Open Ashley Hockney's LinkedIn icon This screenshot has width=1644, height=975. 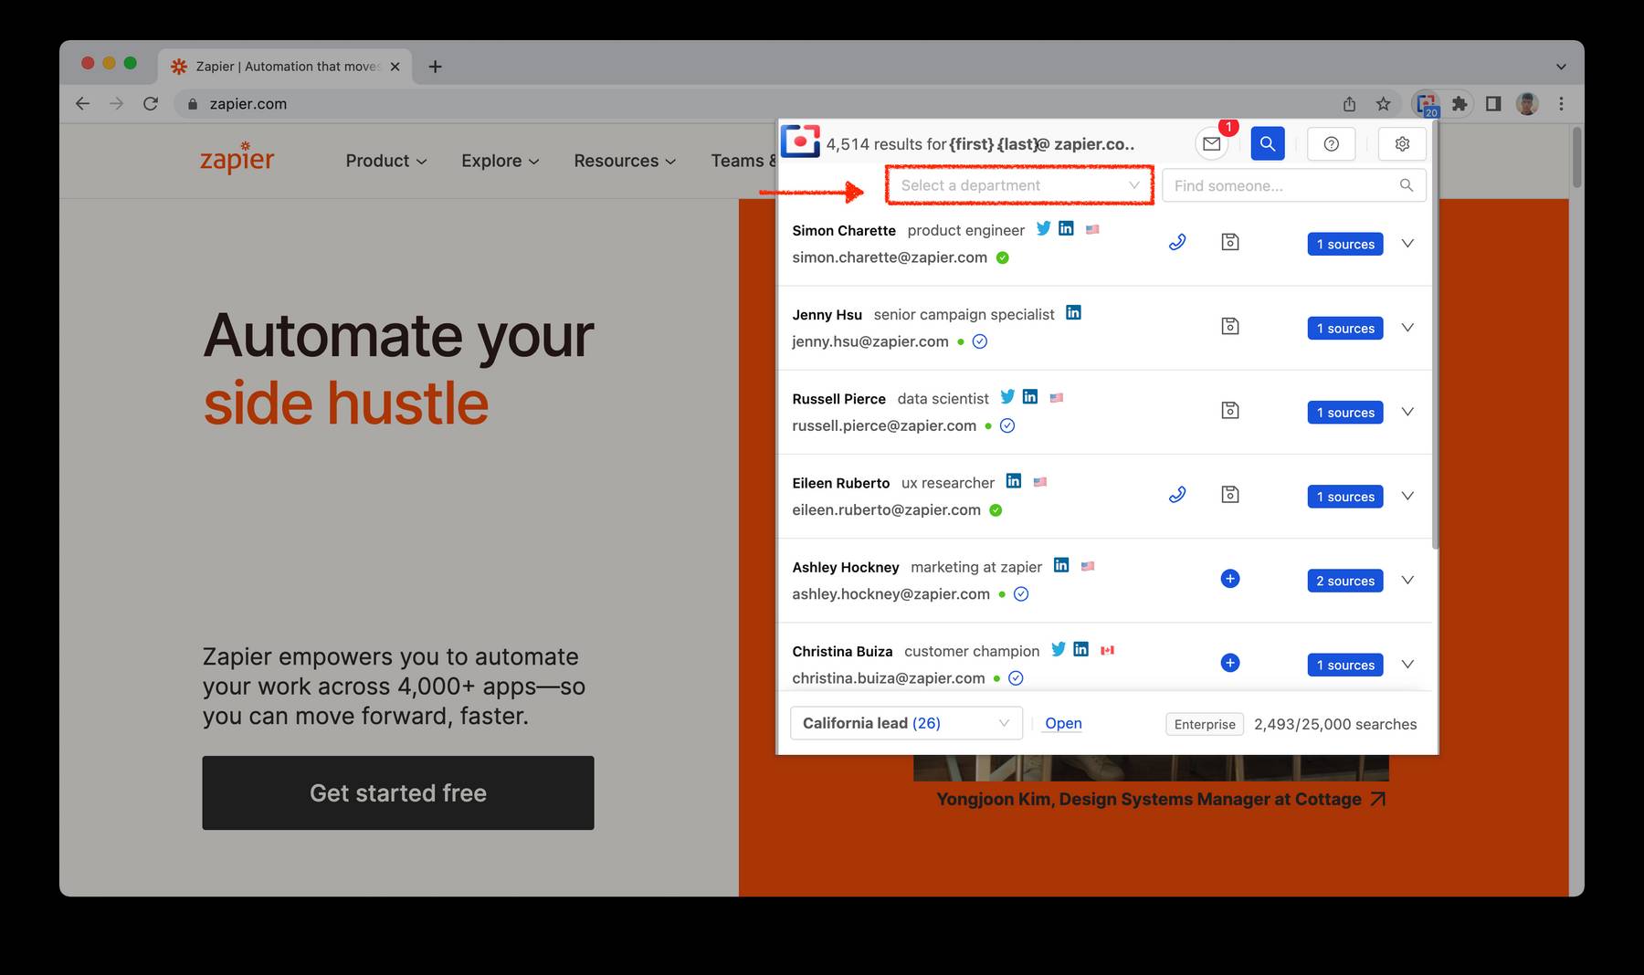pyautogui.click(x=1061, y=565)
